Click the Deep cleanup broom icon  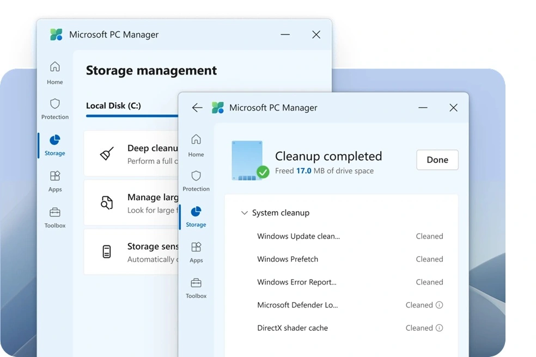click(x=107, y=153)
